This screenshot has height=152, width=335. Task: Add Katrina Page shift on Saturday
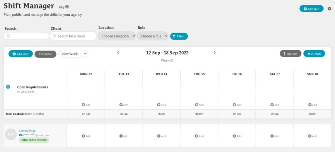(x=275, y=136)
